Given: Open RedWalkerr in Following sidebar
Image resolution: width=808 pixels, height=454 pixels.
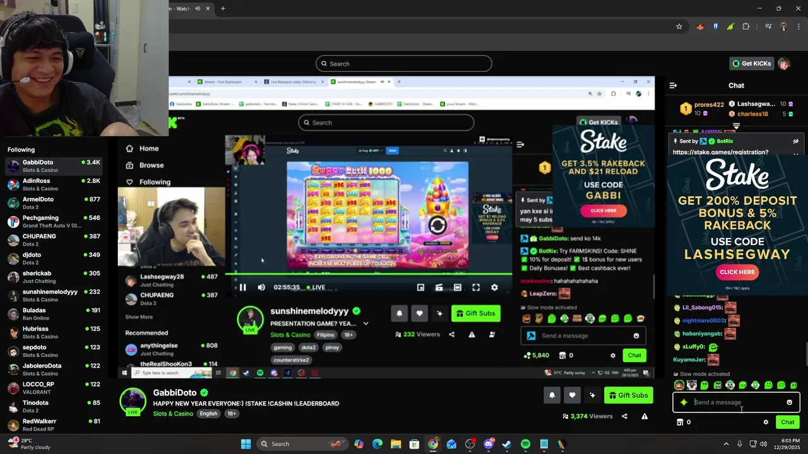Looking at the screenshot, I should (54, 424).
